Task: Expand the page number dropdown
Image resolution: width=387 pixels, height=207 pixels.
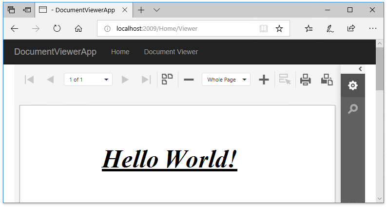Action: tap(106, 80)
